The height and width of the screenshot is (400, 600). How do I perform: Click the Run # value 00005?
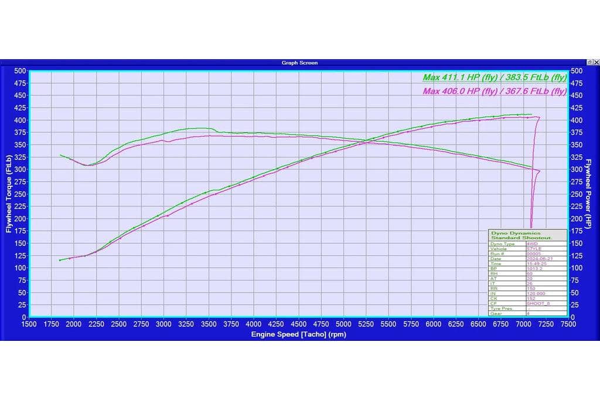(534, 254)
